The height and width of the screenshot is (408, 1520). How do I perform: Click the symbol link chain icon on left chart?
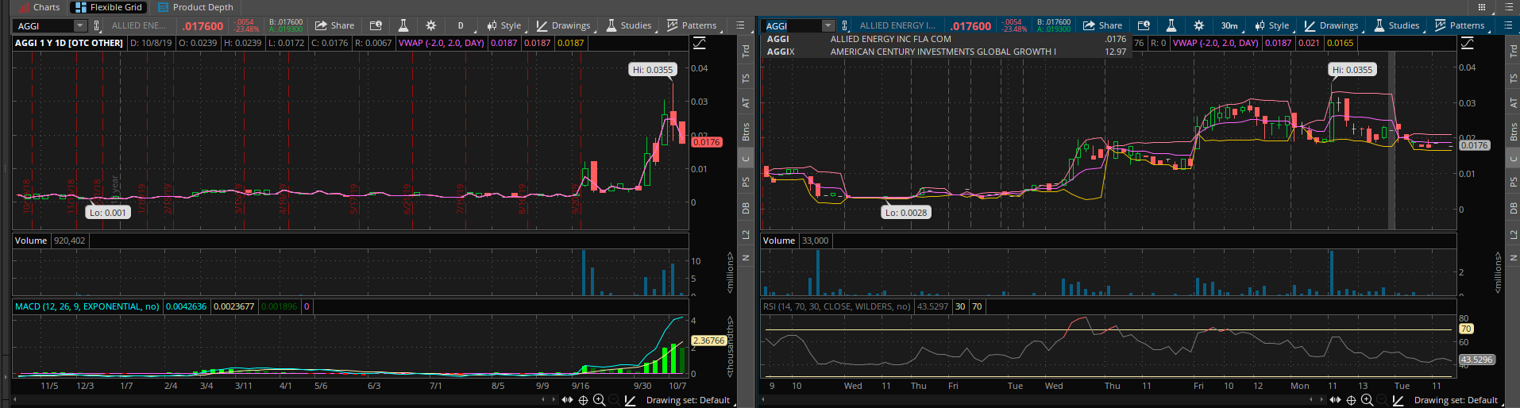coord(97,26)
